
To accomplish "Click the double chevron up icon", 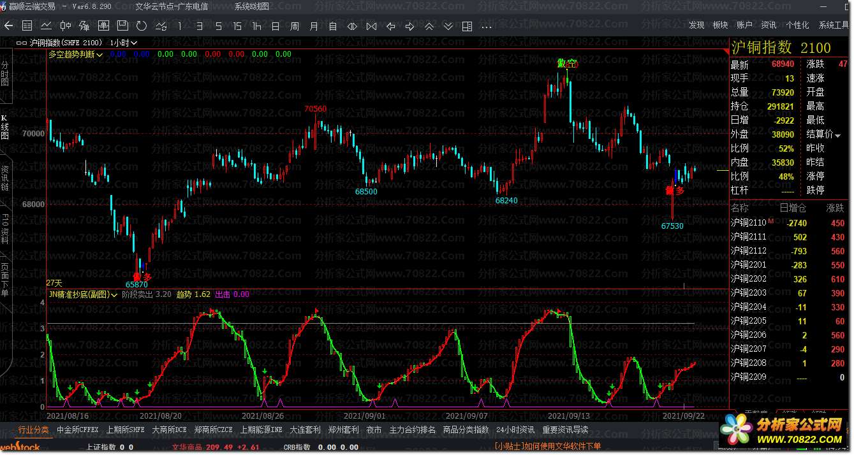I will 429,26.
